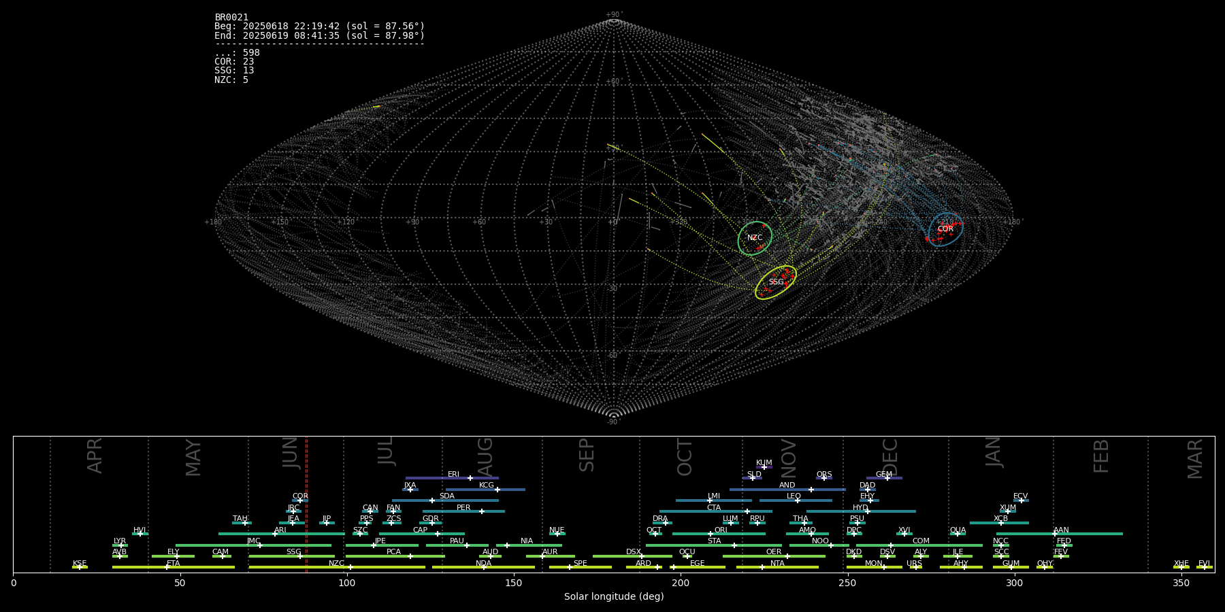The image size is (1225, 612).
Task: Click the COR label inside the blue ellipse
Action: pos(945,228)
